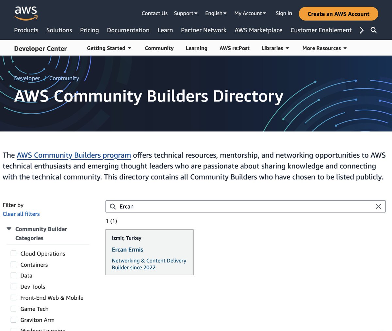Open Customer Enablement menu
Viewport: 392px width, 331px height.
(x=321, y=30)
